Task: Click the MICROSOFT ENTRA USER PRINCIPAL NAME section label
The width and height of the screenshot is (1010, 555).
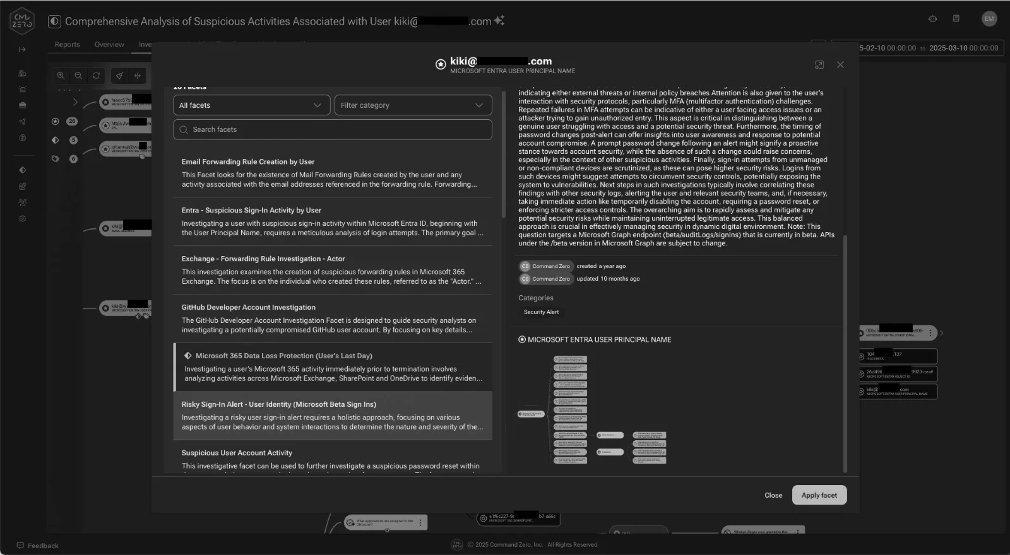Action: [599, 339]
